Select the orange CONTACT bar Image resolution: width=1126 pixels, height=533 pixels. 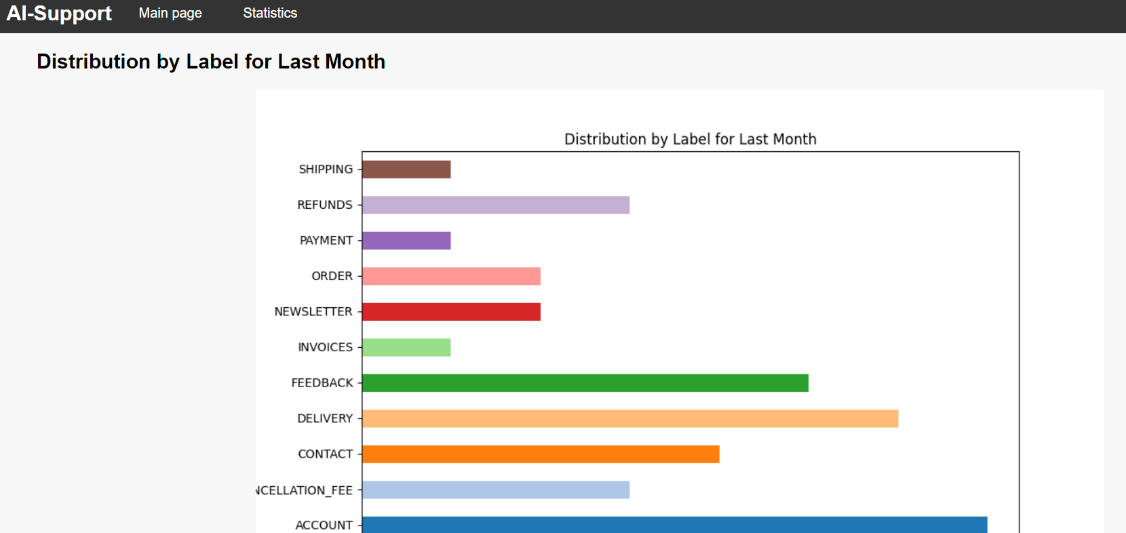[x=541, y=454]
